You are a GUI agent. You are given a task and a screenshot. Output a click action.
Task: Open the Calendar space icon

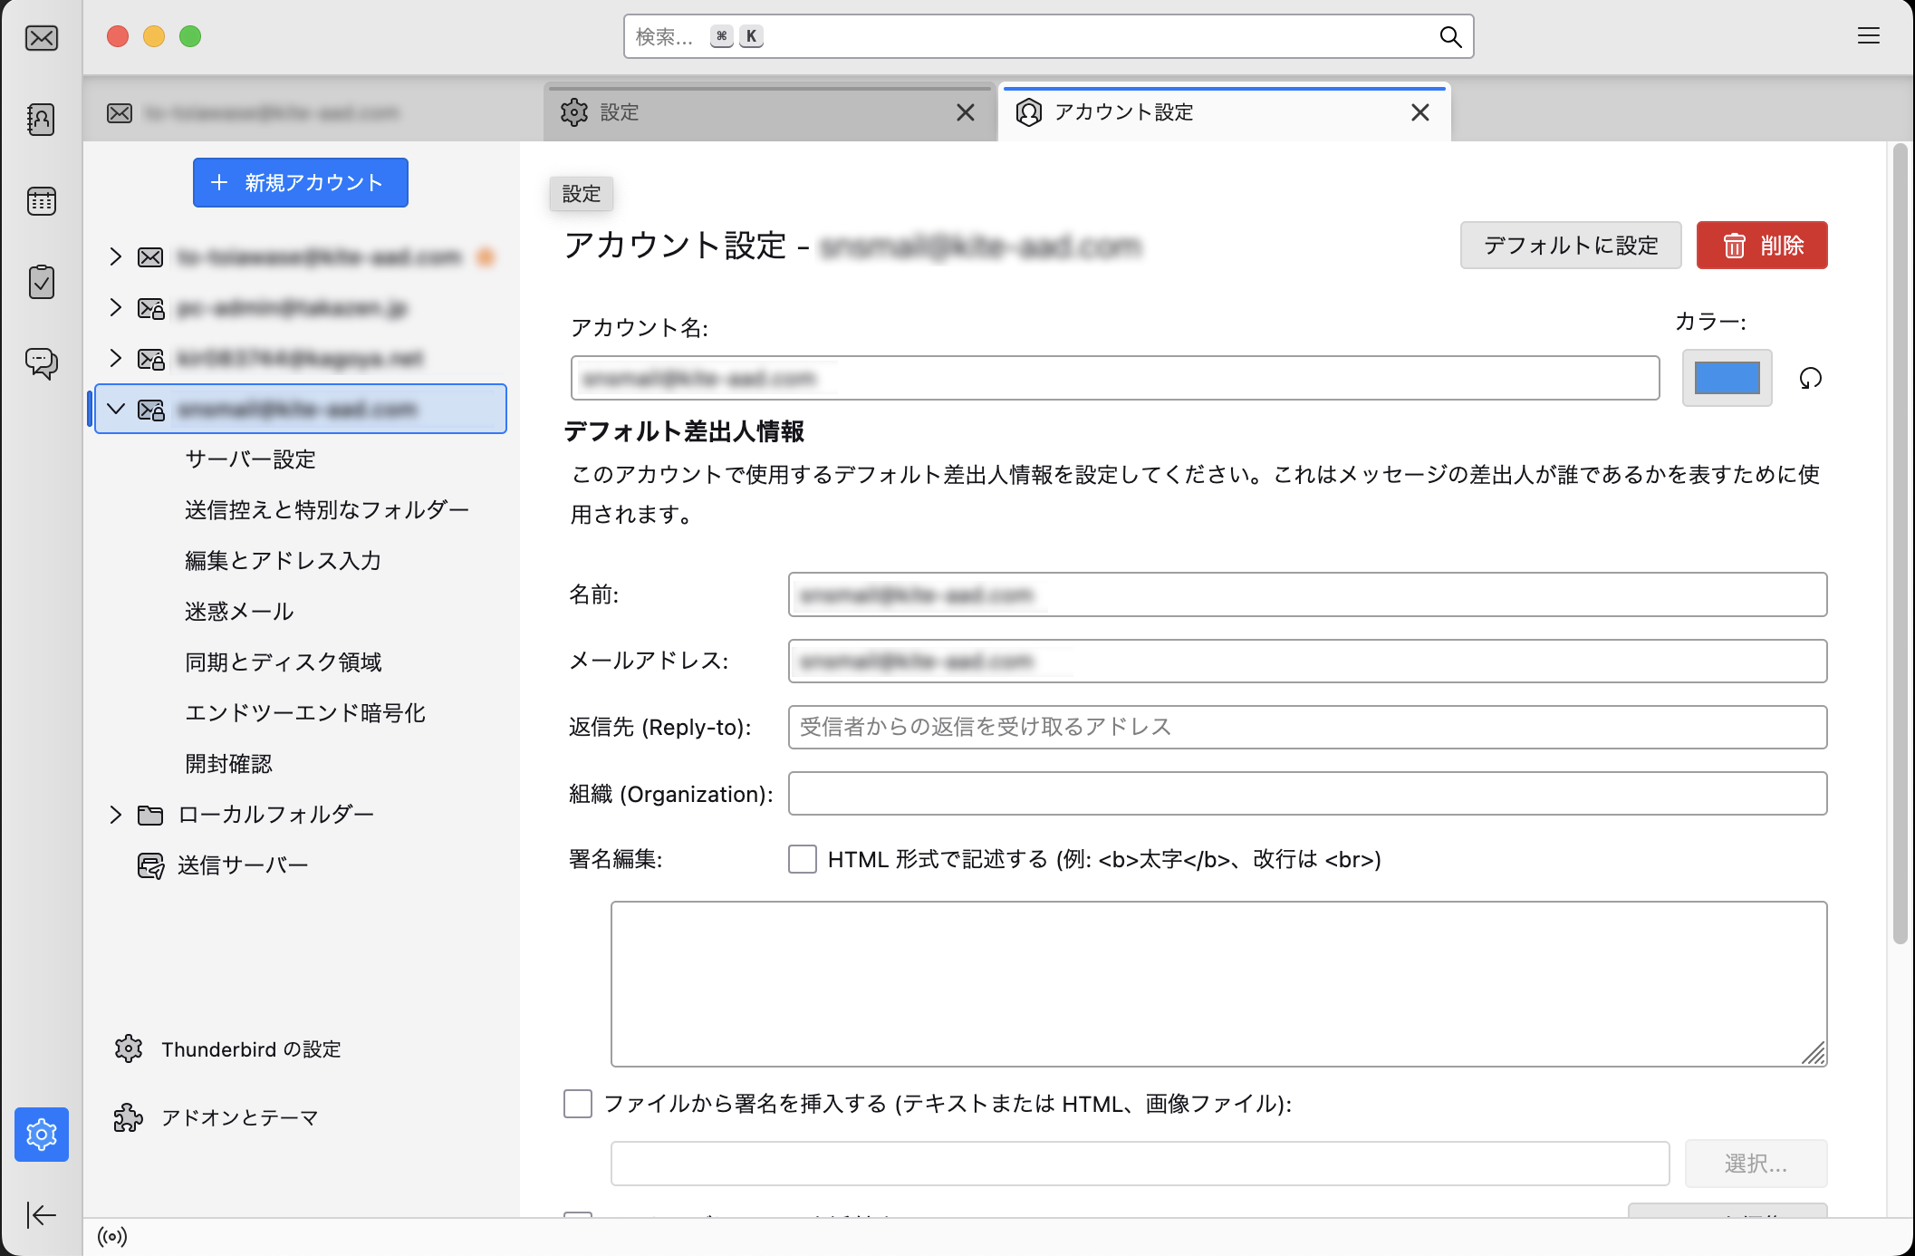42,201
